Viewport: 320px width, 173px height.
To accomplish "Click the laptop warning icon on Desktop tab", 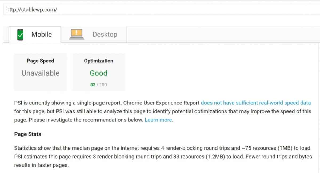I will point(77,34).
